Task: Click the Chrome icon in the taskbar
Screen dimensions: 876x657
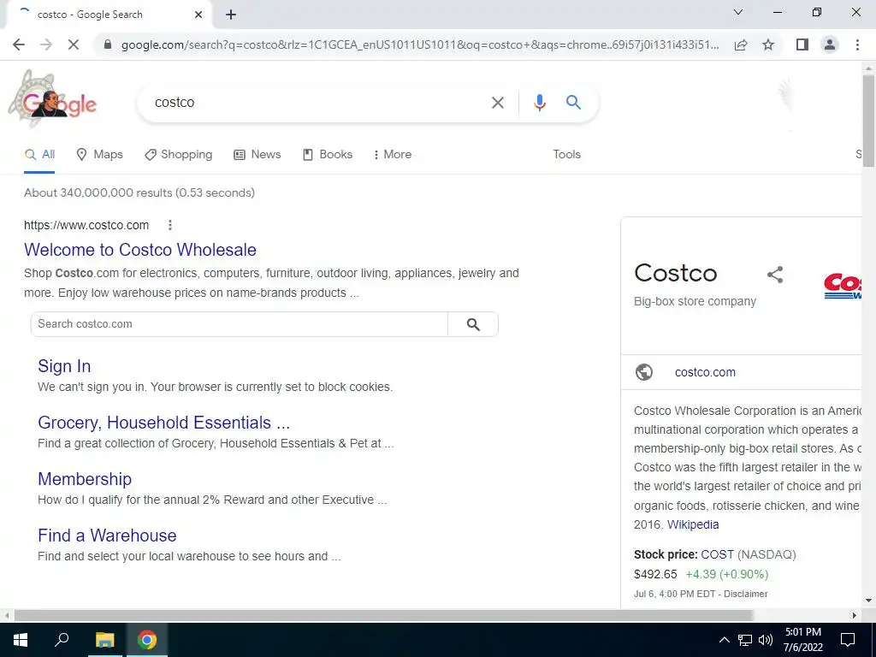Action: point(147,640)
